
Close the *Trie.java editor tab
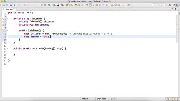14,9
